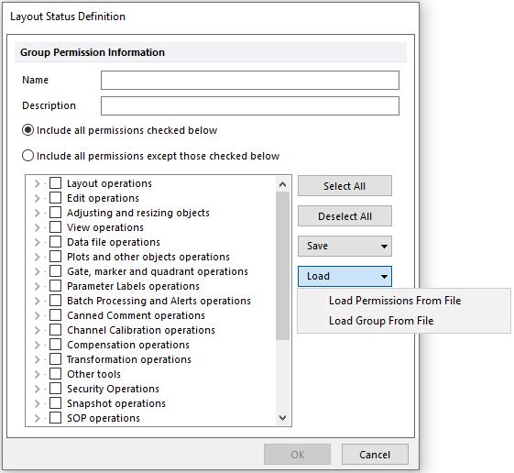Click the Cancel button
Viewport: 514px width, 473px height.
click(375, 455)
